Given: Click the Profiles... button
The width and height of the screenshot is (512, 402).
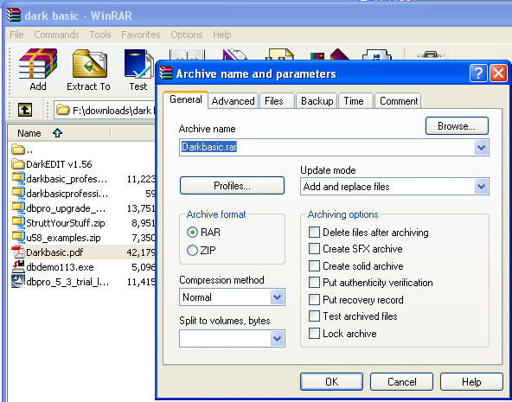Looking at the screenshot, I should [x=232, y=186].
